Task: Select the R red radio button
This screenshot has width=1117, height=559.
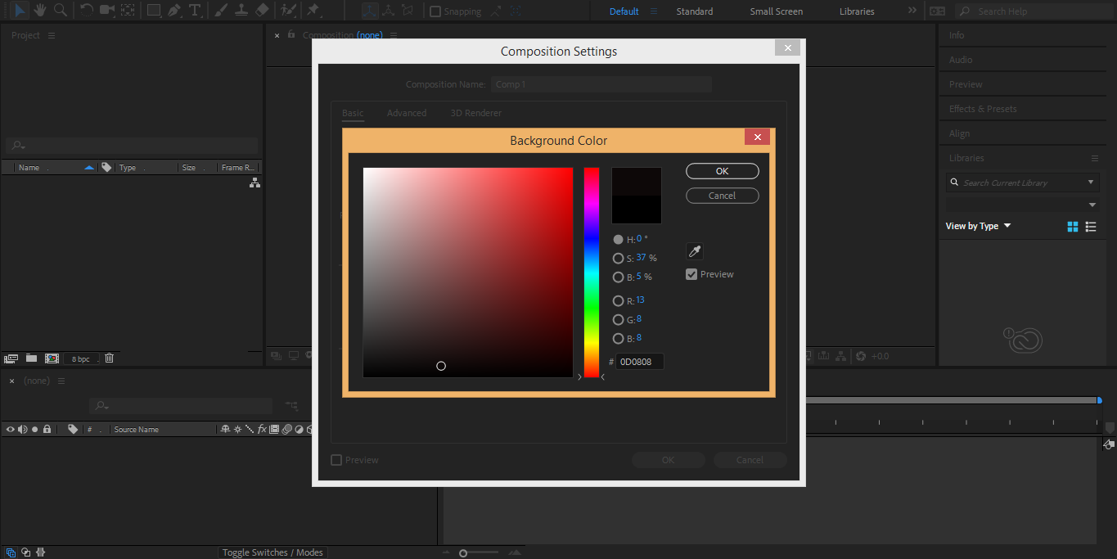Action: tap(619, 300)
